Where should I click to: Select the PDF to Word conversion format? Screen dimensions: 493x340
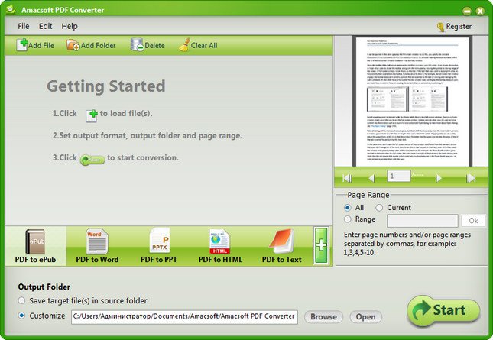point(97,246)
